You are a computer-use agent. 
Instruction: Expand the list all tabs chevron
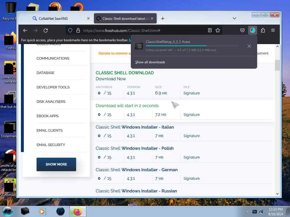[x=234, y=18]
